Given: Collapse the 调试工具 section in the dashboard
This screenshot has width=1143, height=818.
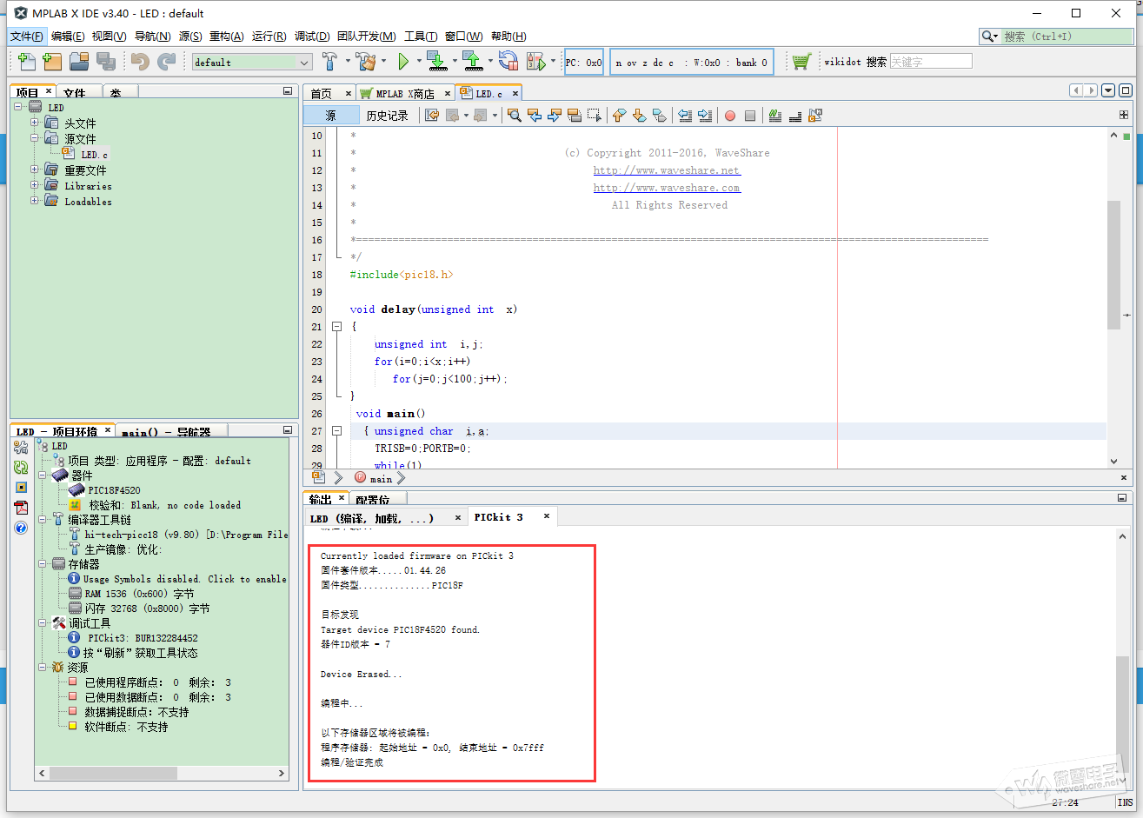Looking at the screenshot, I should 43,623.
